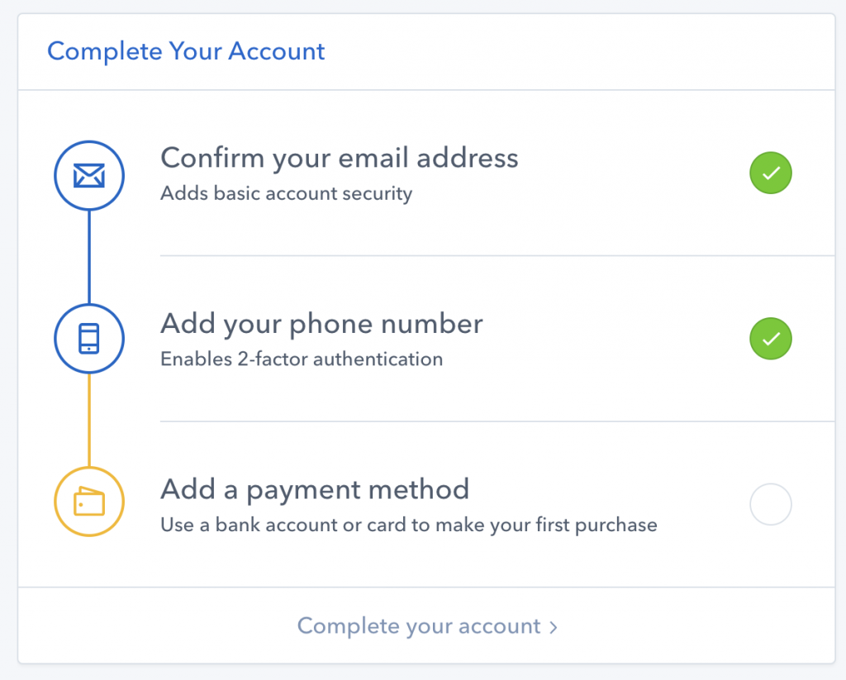Click green checkmark next to phone number
The width and height of the screenshot is (846, 680).
pos(771,339)
